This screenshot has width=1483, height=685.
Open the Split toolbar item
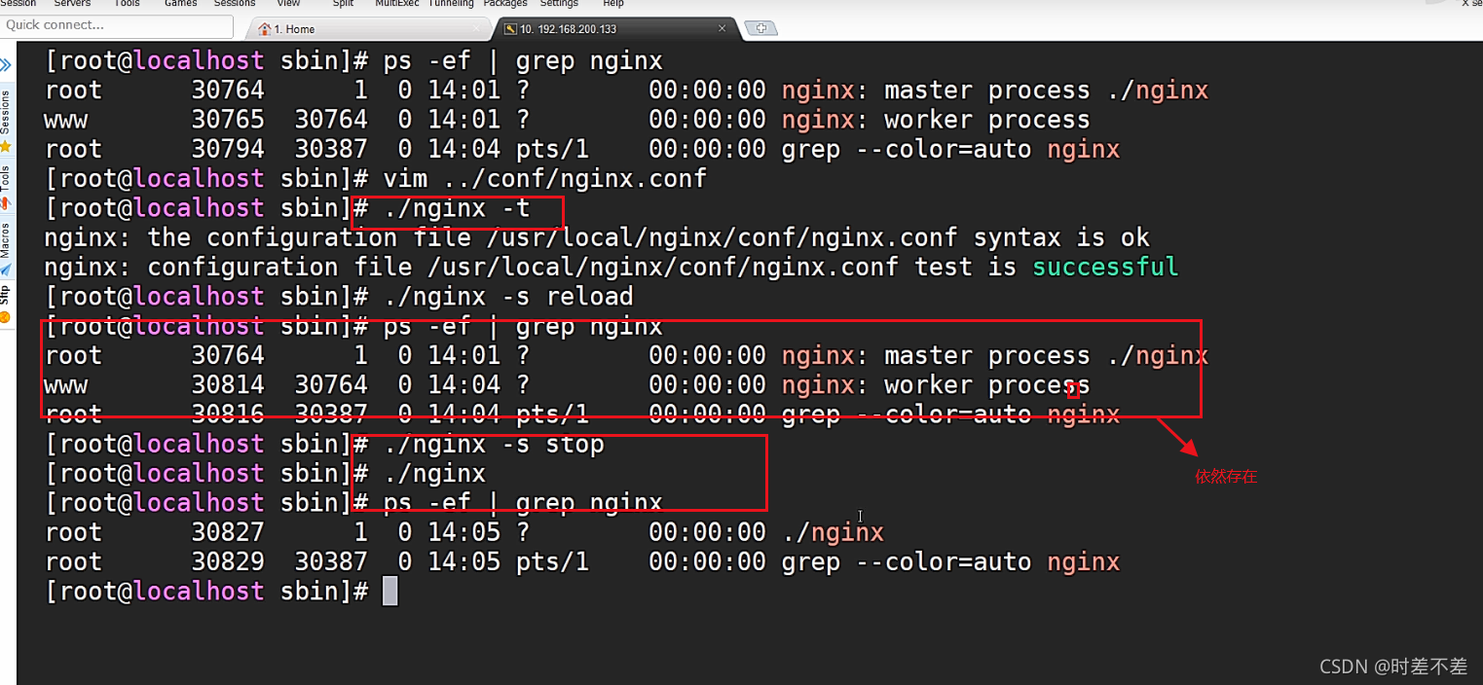point(343,4)
